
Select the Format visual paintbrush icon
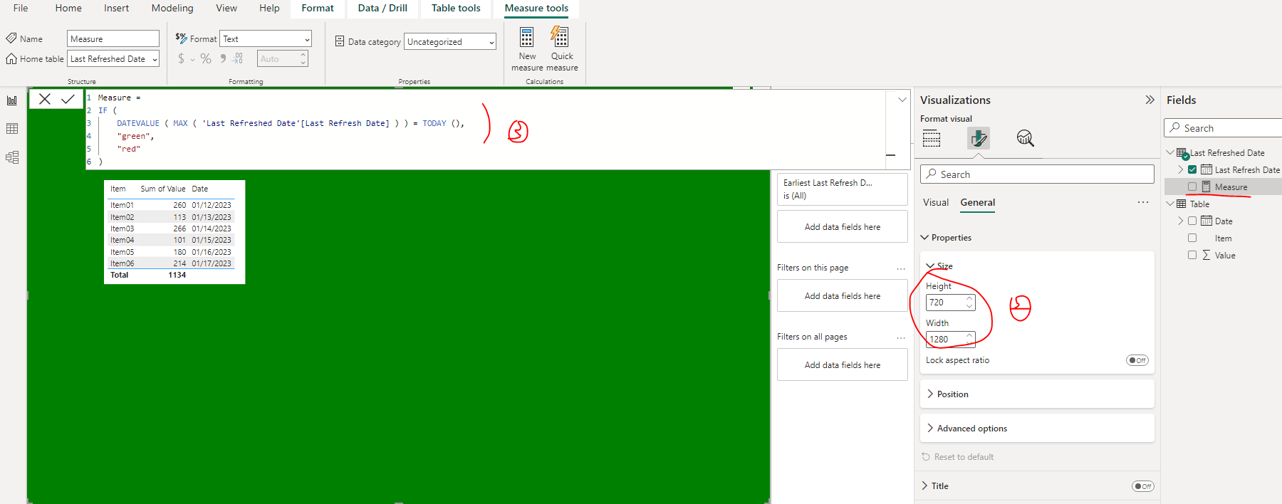(x=979, y=138)
